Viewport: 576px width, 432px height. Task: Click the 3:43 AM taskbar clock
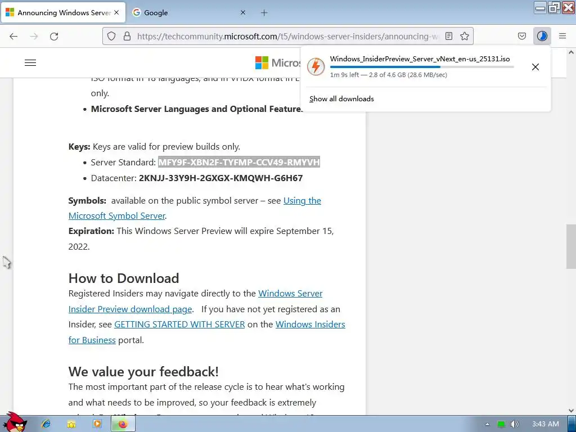tap(546, 424)
